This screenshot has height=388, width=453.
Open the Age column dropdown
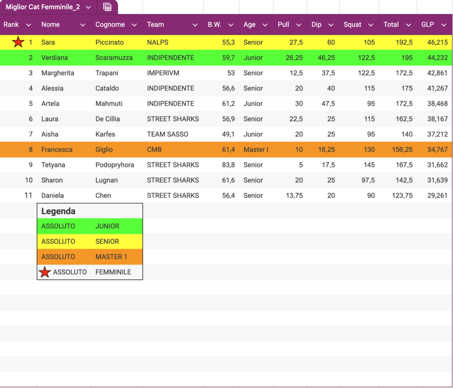pos(265,25)
